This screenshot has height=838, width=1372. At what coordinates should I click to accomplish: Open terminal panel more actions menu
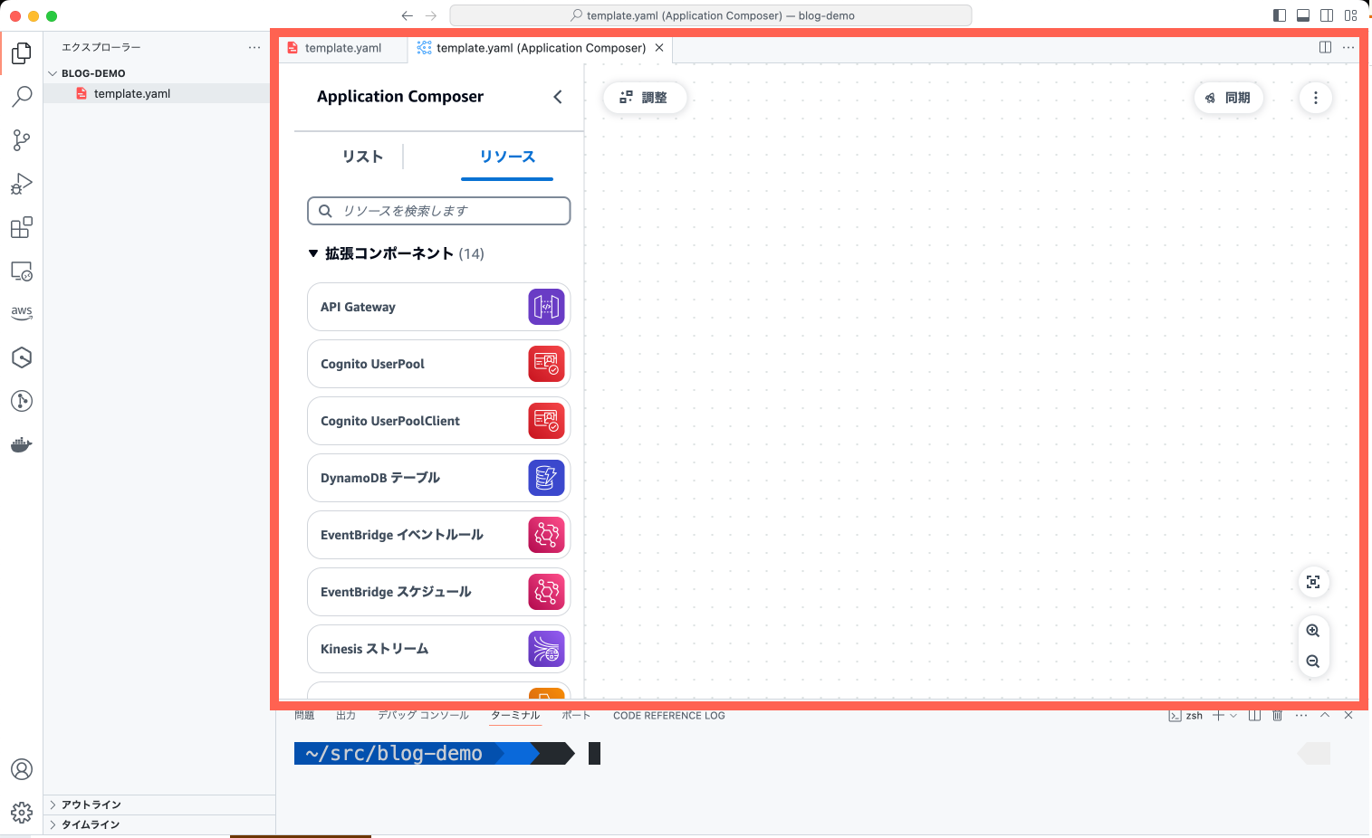[x=1301, y=715]
